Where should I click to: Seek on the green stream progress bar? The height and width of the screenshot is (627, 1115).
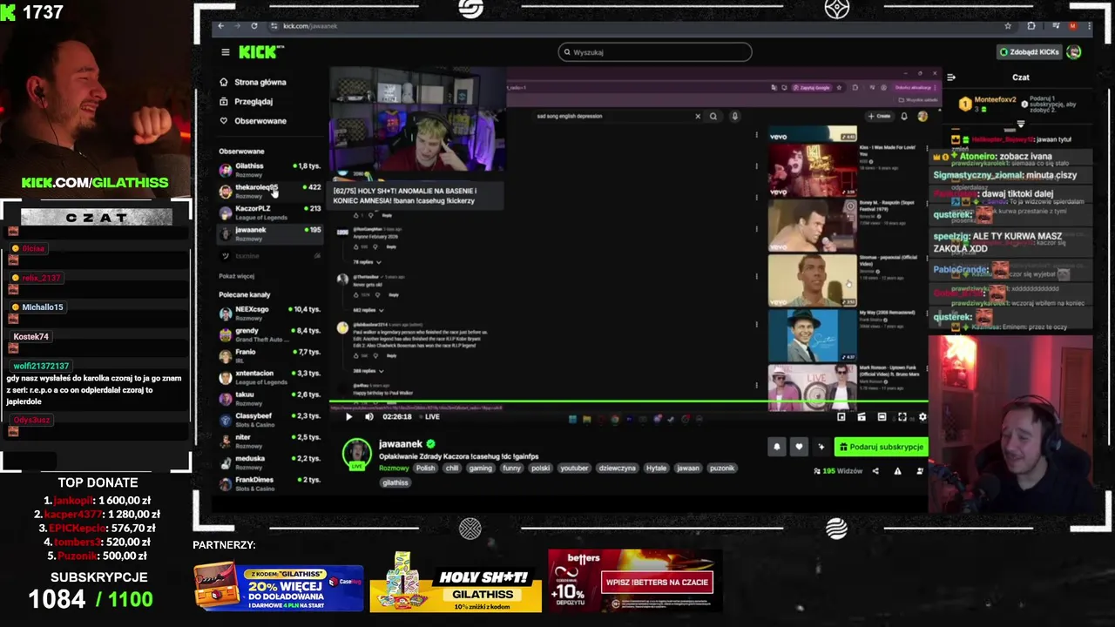click(x=628, y=403)
